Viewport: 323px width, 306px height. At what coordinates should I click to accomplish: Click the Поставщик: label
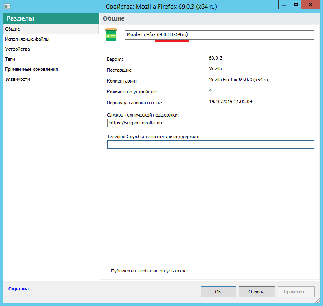[119, 70]
